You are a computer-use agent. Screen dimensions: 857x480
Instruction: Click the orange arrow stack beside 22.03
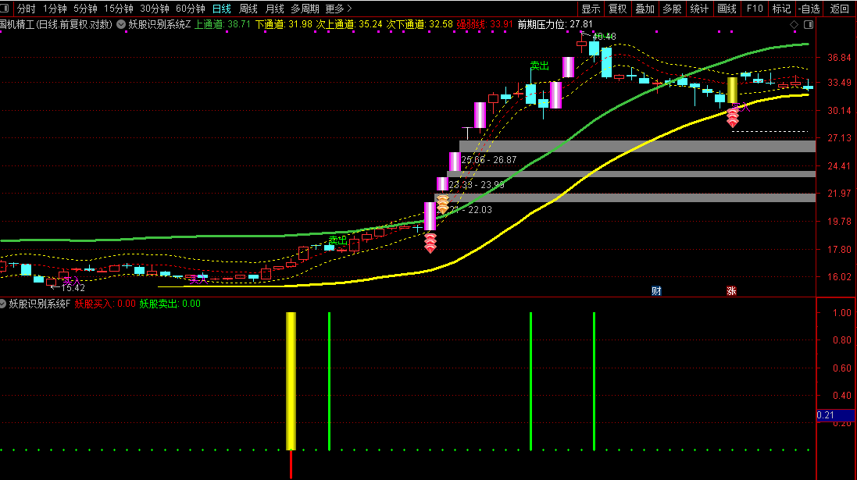pos(443,204)
